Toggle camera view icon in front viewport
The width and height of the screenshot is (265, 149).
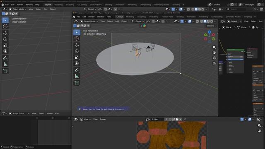[x=214, y=58]
